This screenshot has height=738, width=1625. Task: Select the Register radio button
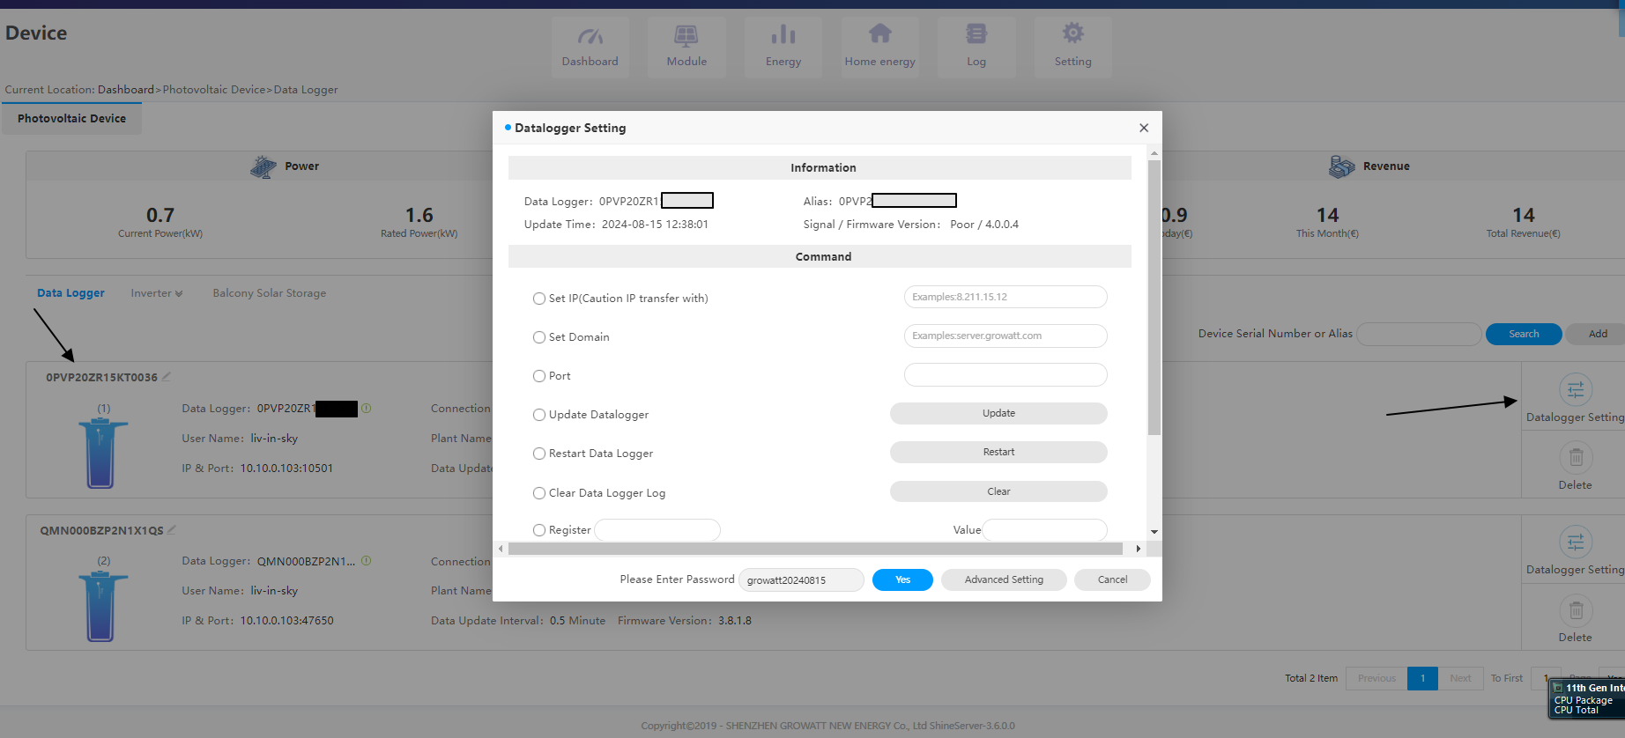click(539, 530)
